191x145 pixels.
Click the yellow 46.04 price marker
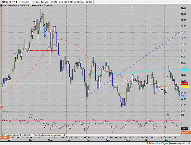click(x=186, y=87)
